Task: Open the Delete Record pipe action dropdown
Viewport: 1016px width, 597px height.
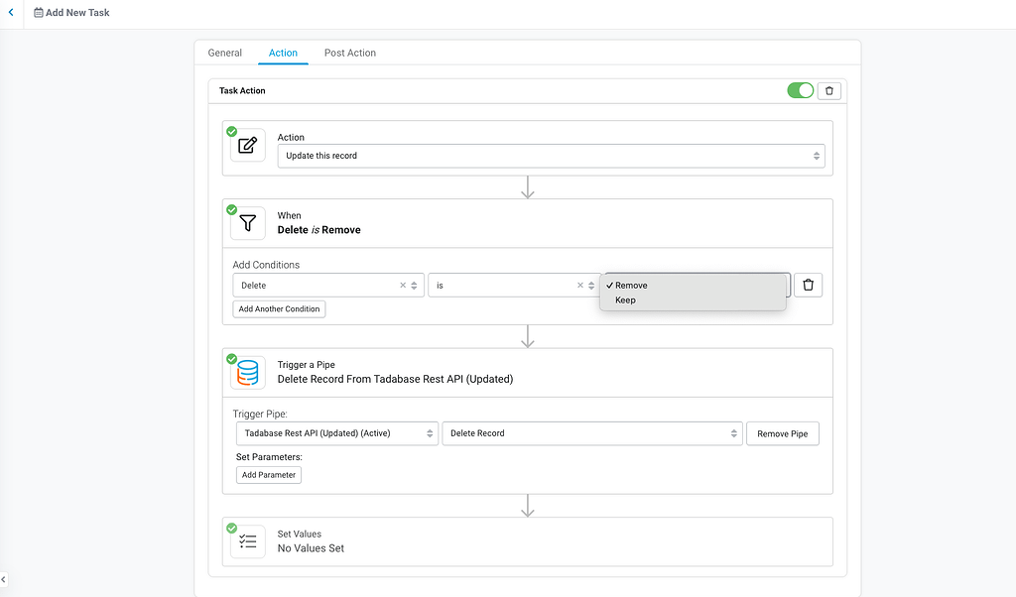Action: pos(591,433)
